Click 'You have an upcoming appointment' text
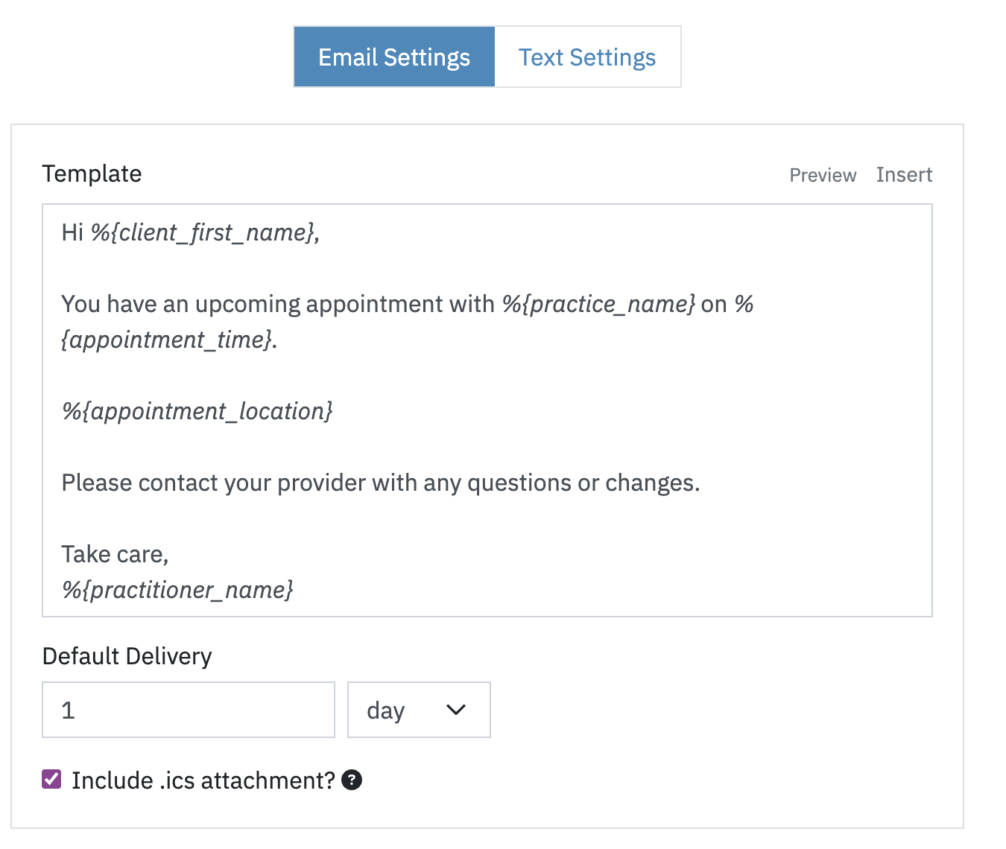Screen dimensions: 1006x849 (277, 304)
